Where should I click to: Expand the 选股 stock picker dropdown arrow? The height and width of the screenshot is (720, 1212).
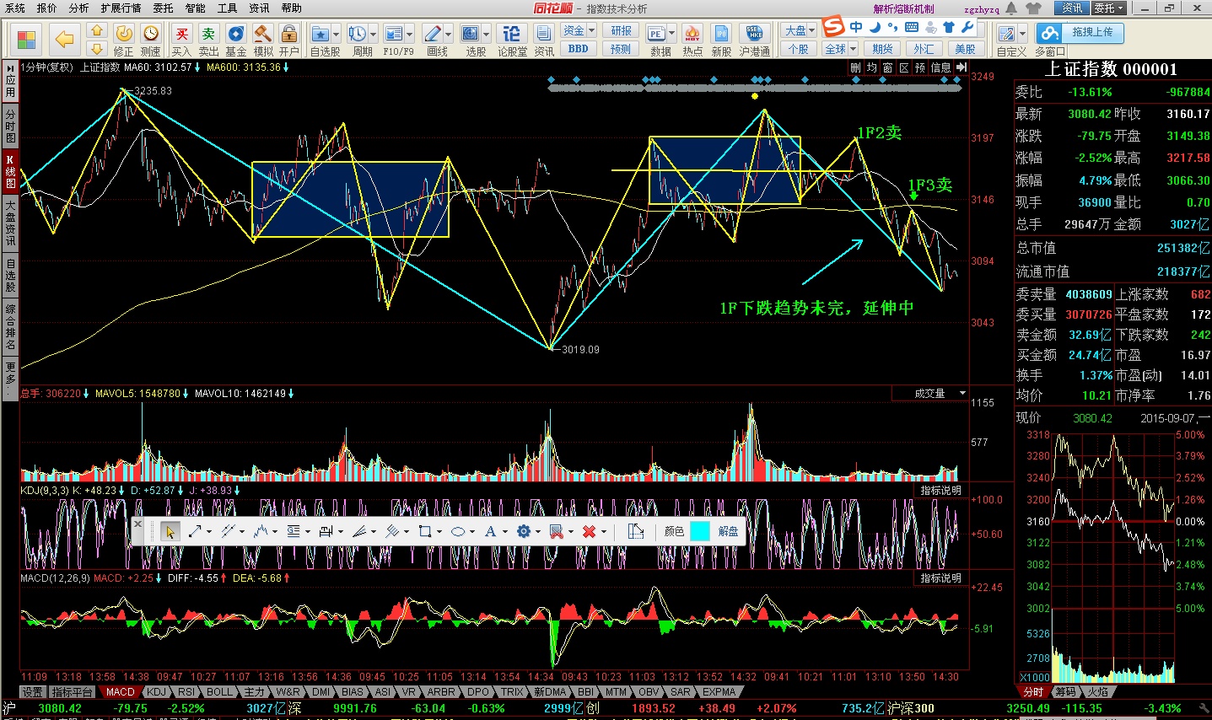[486, 34]
